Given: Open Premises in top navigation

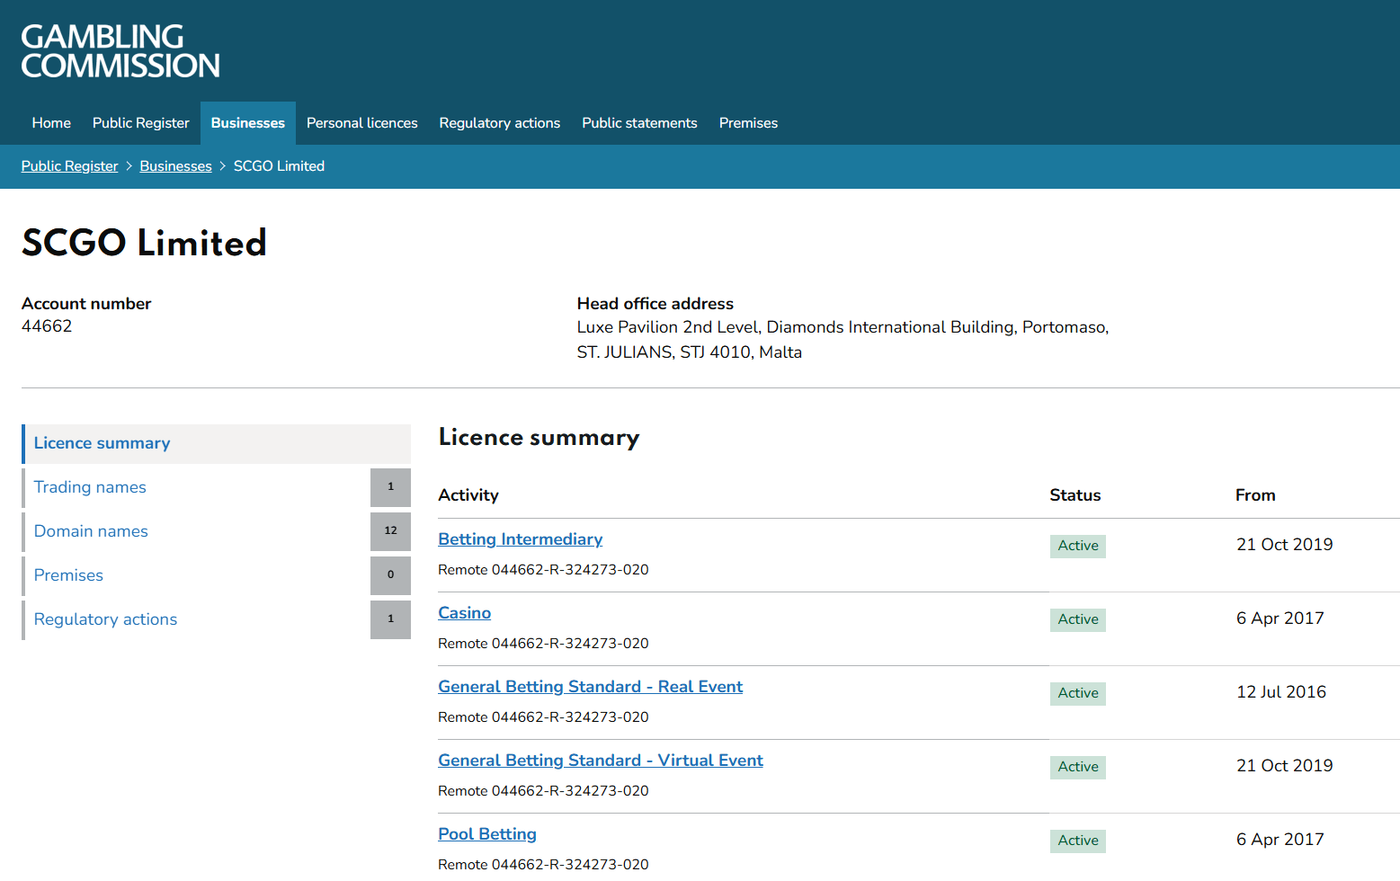Looking at the screenshot, I should click(748, 123).
